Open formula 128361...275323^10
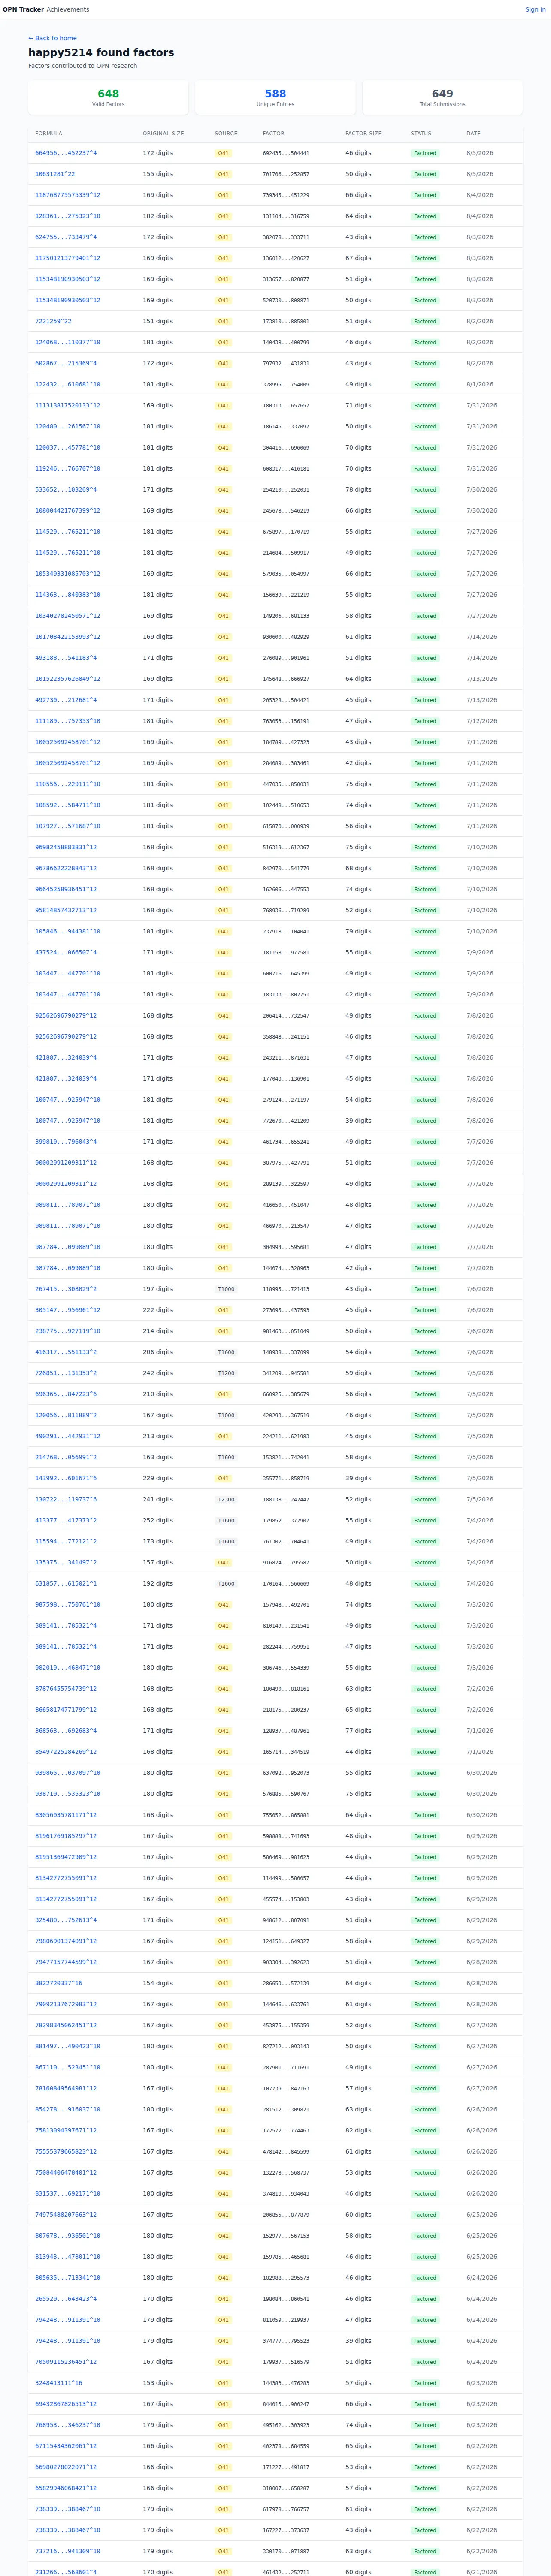 (x=68, y=216)
